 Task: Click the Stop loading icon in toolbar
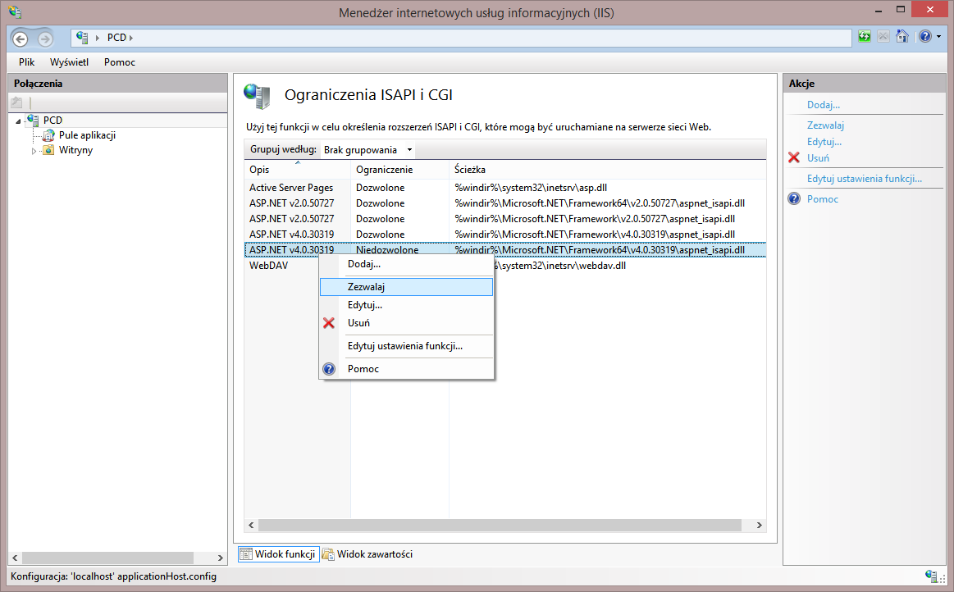pos(883,37)
